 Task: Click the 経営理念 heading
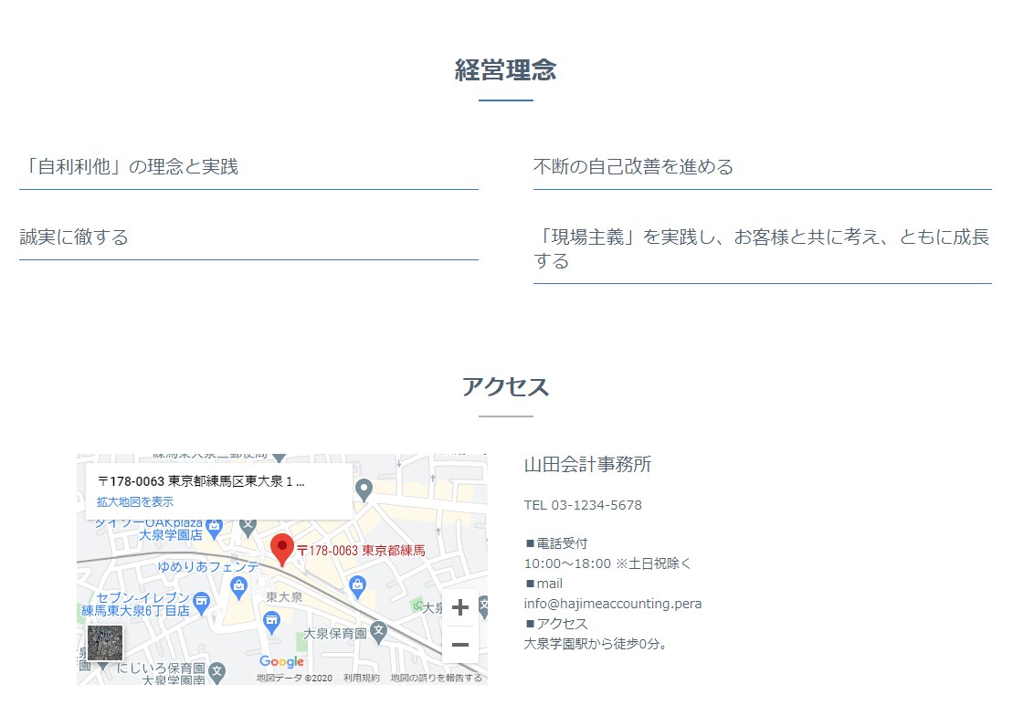(x=506, y=69)
